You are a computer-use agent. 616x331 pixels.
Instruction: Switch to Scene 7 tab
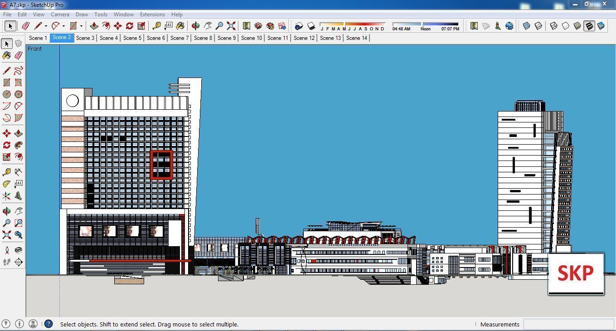pos(179,38)
